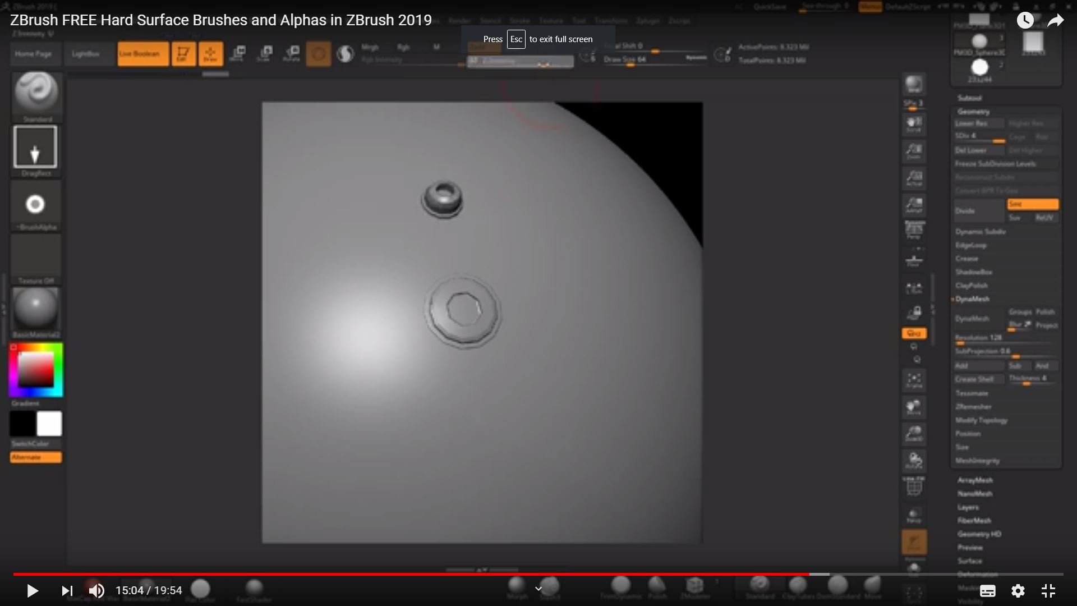Toggle the orange xyz rotation button
1077x606 pixels.
[914, 333]
